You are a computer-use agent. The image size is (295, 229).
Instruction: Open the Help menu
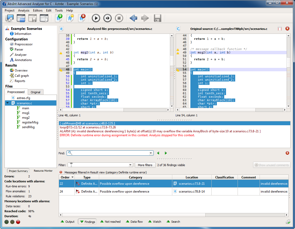tap(69, 10)
